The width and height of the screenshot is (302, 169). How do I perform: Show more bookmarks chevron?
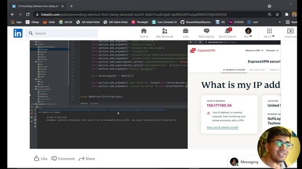click(280, 22)
